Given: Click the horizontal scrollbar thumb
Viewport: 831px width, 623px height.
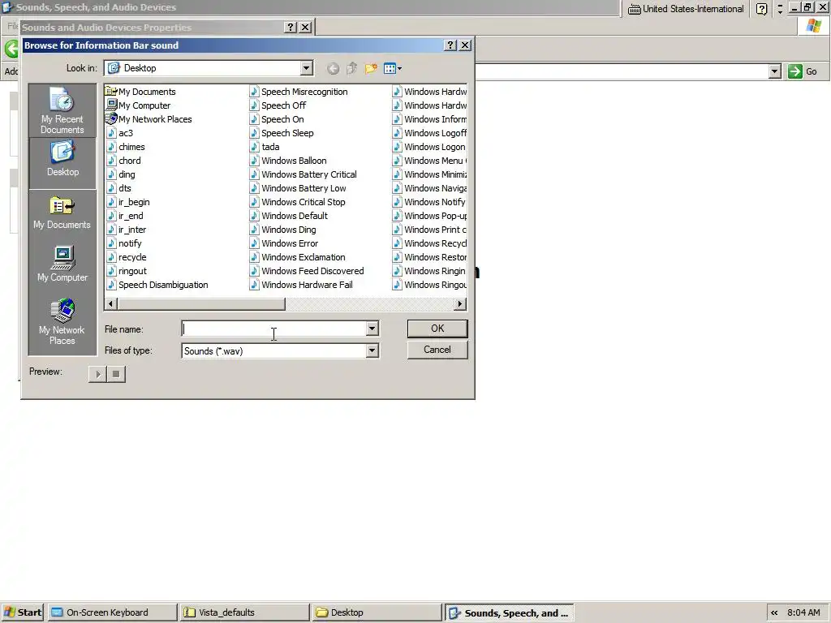Looking at the screenshot, I should pos(201,303).
